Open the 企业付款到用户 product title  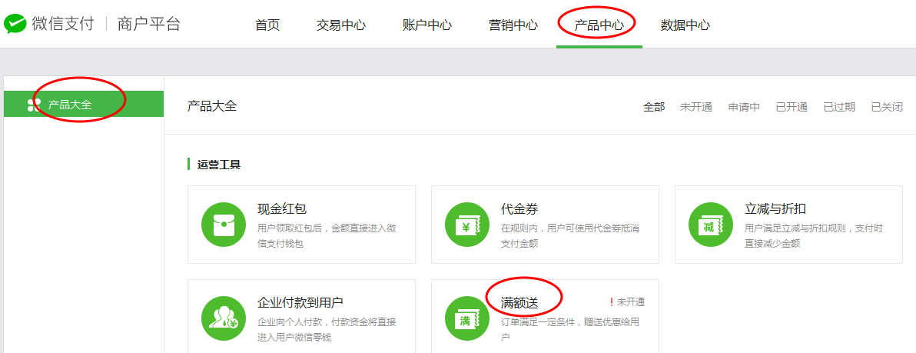coord(300,303)
